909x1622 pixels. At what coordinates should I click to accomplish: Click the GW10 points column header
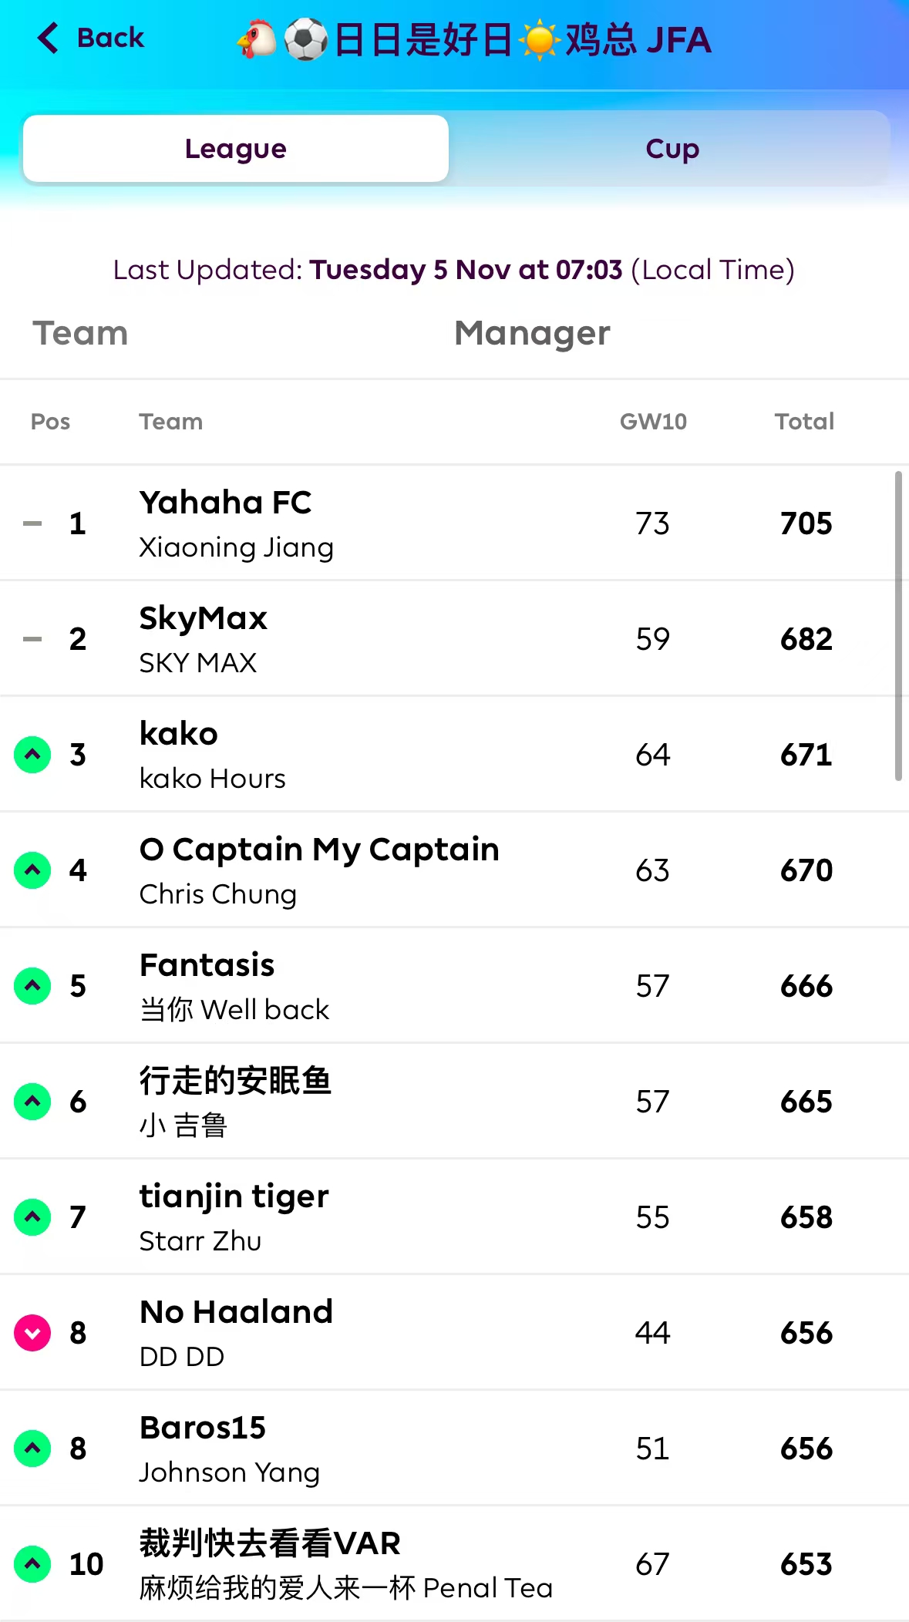[653, 422]
